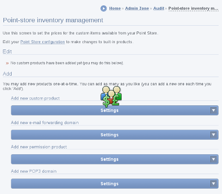
Task: Open the Audit breadcrumb link
Action: pos(159,8)
